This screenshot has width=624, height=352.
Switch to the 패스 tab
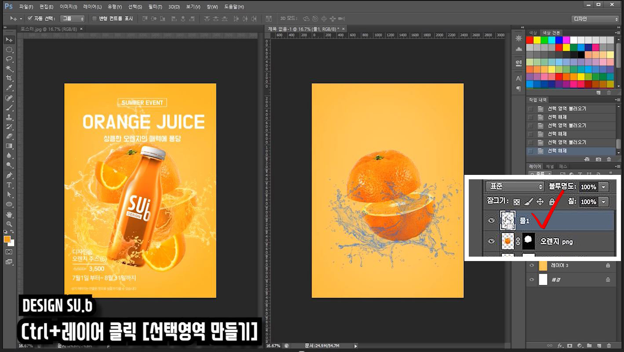(x=563, y=167)
